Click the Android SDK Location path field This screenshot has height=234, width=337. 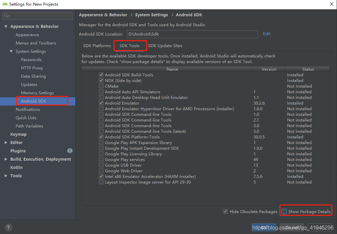point(192,34)
